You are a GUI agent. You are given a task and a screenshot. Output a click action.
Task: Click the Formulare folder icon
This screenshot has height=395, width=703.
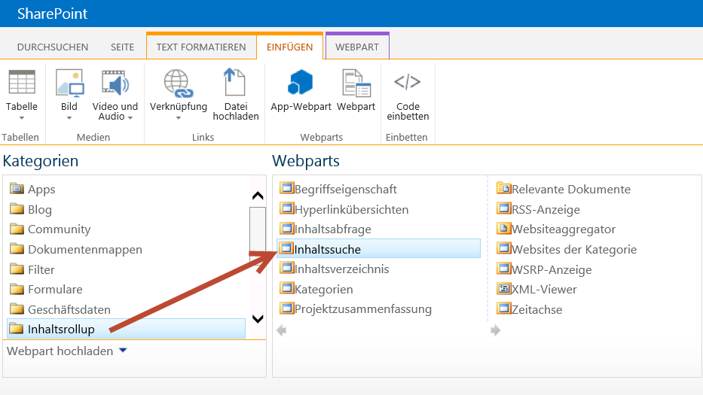pos(17,289)
